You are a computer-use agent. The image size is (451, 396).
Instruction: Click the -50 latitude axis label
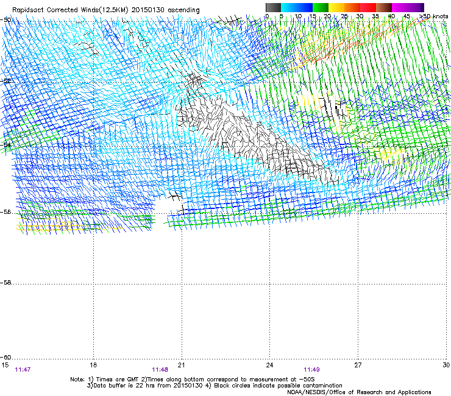(x=5, y=20)
